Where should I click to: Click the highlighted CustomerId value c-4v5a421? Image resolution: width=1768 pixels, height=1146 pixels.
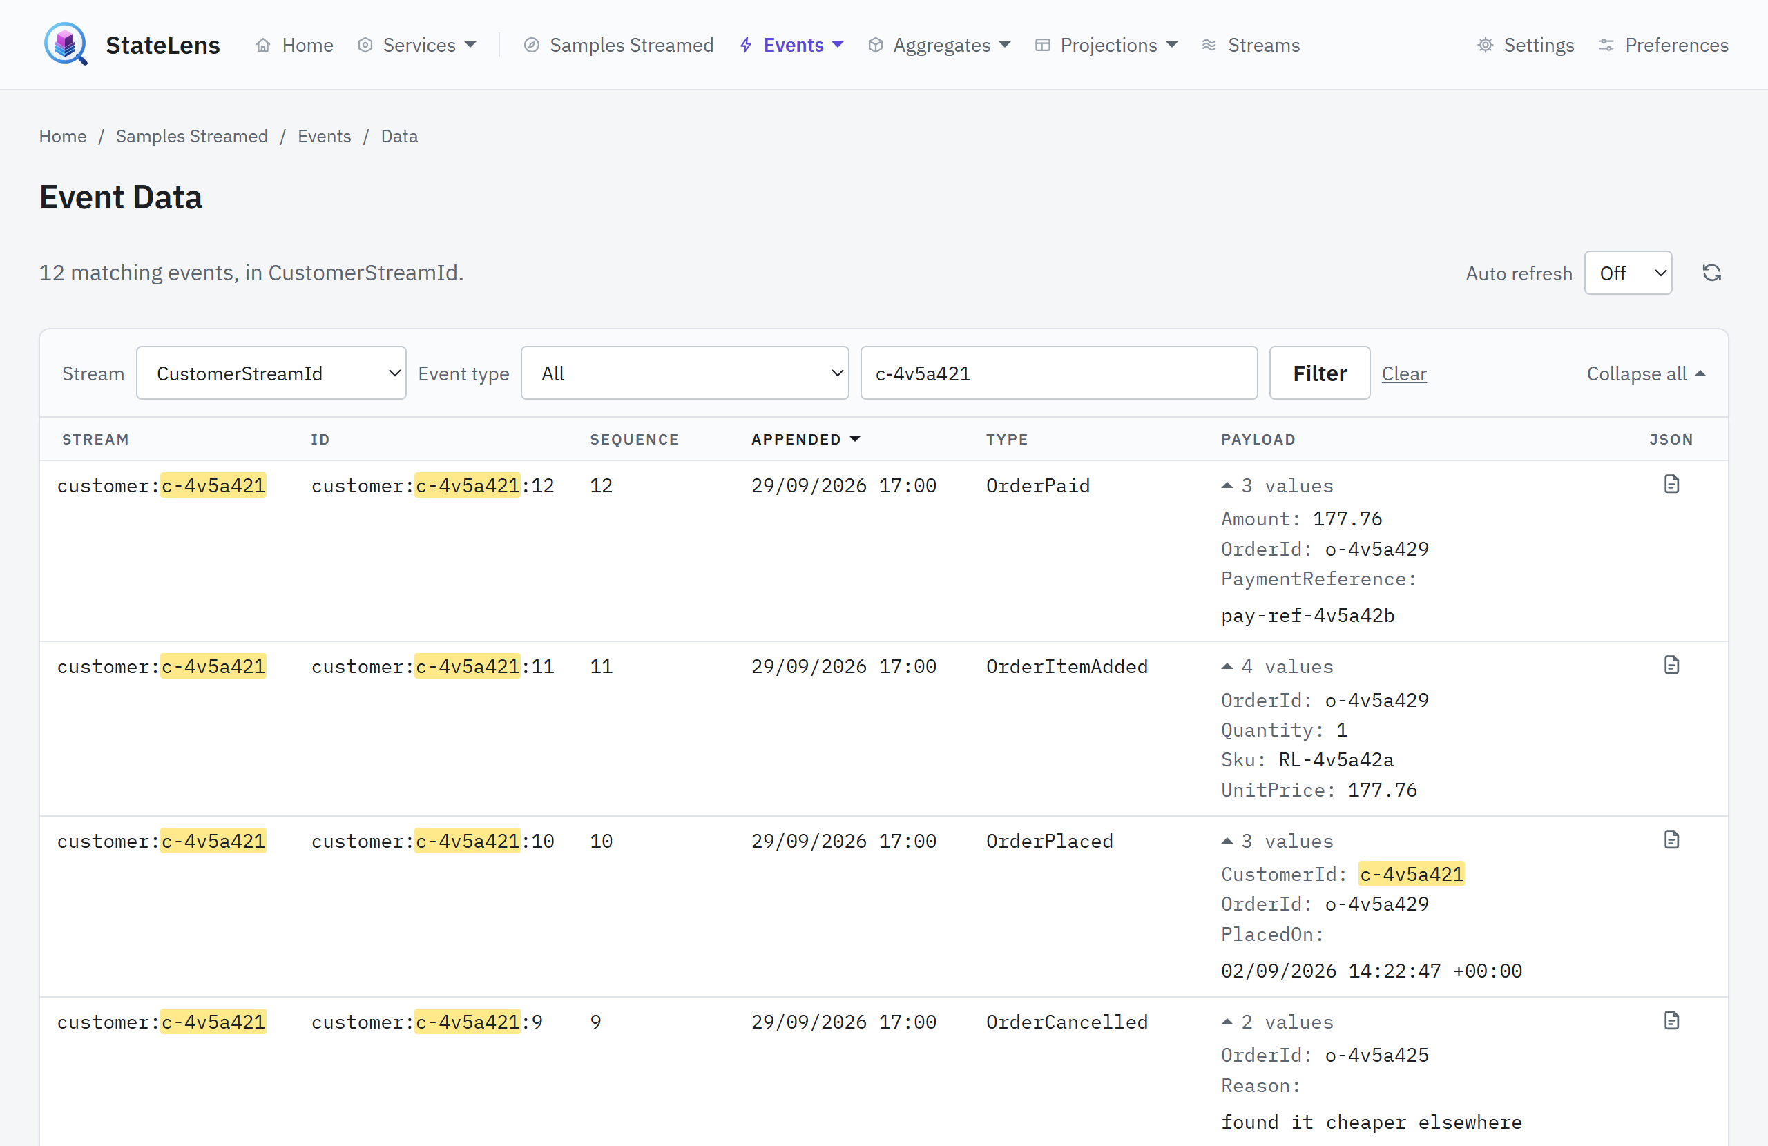1412,874
